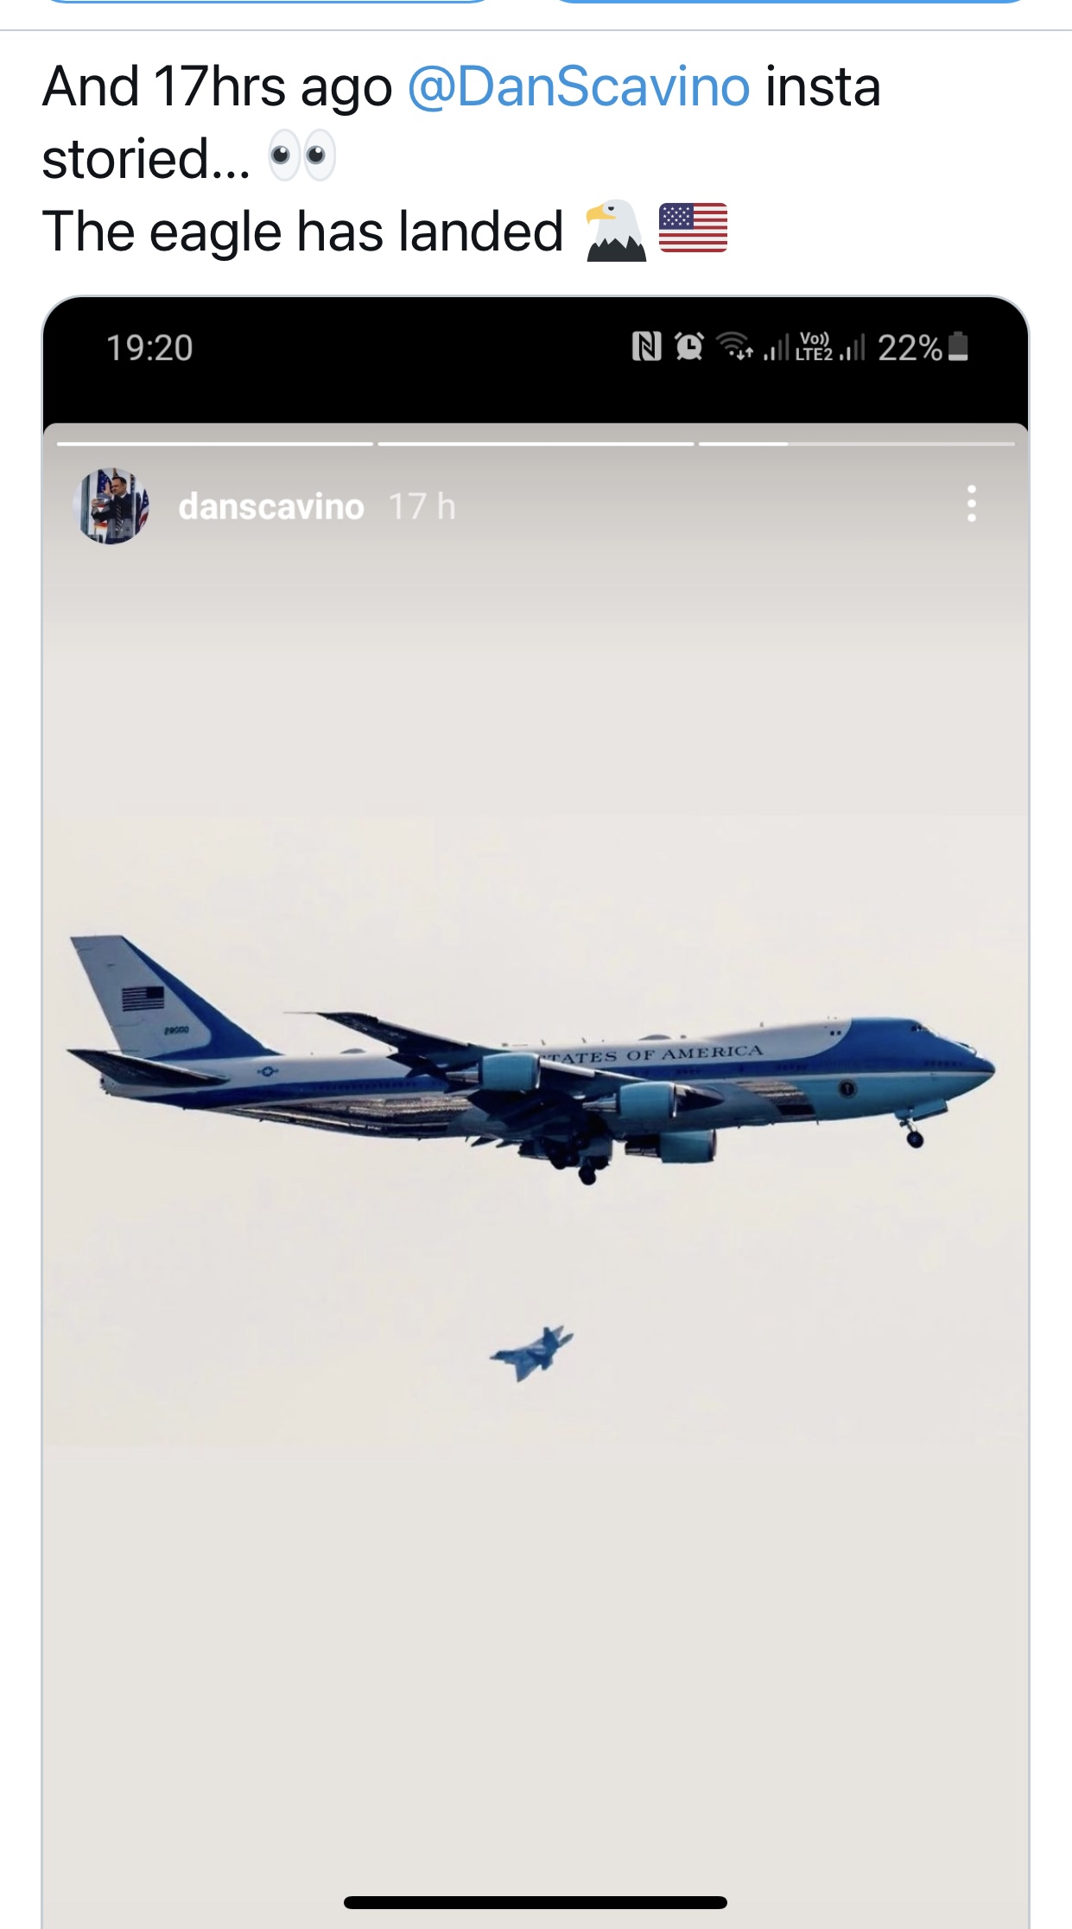Select the second story progress segment
The height and width of the screenshot is (1929, 1072).
(536, 444)
